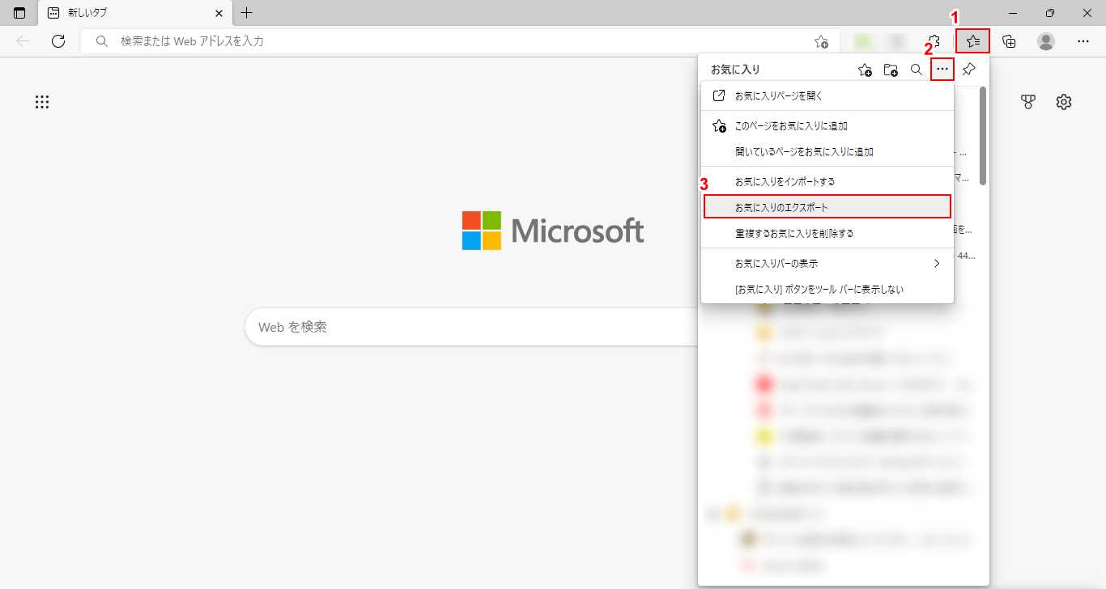Open the Favorites star toolbar button
This screenshot has height=589, width=1106.
[972, 41]
